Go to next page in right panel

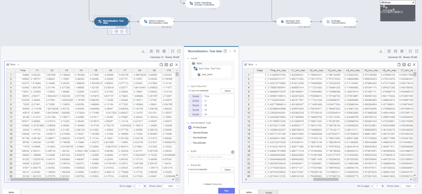click(x=383, y=186)
